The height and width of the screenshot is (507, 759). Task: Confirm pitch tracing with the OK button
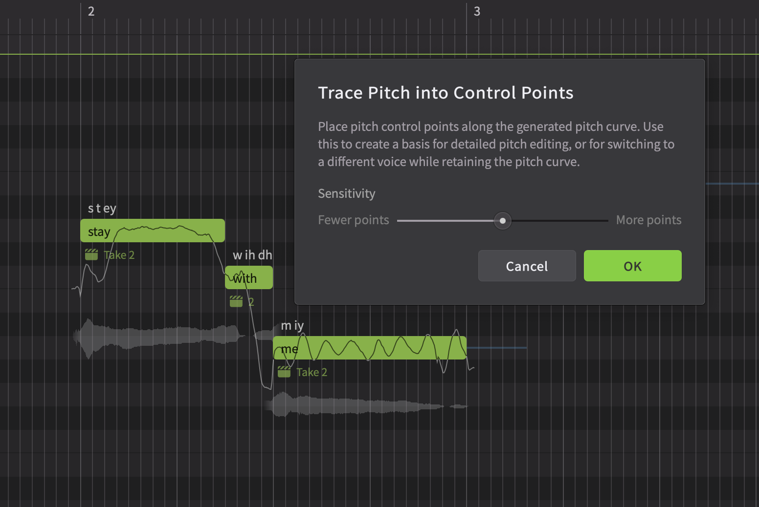coord(632,266)
